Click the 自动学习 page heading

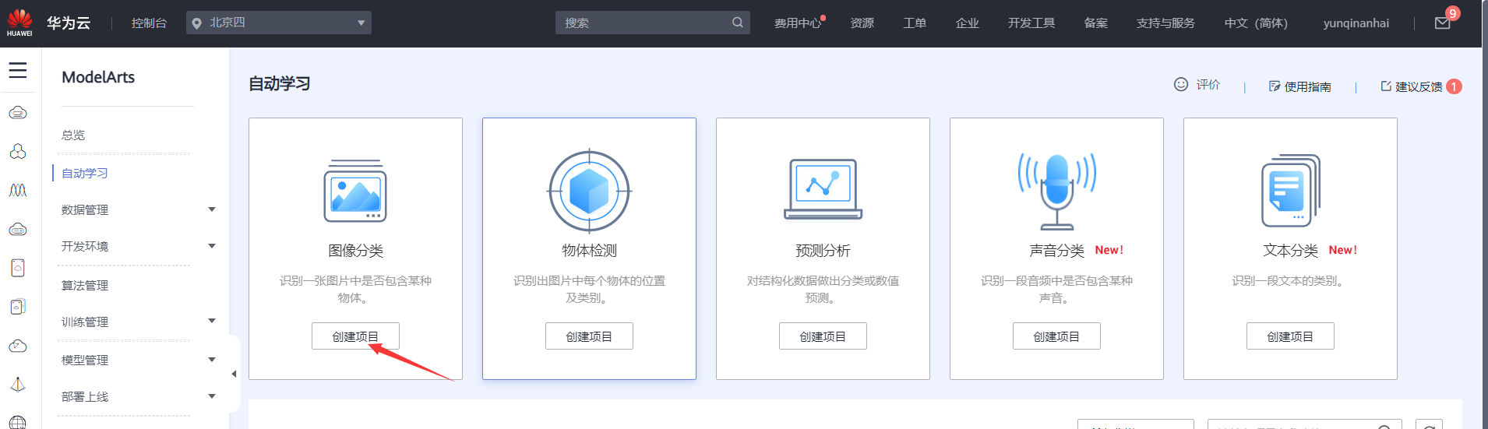[279, 83]
